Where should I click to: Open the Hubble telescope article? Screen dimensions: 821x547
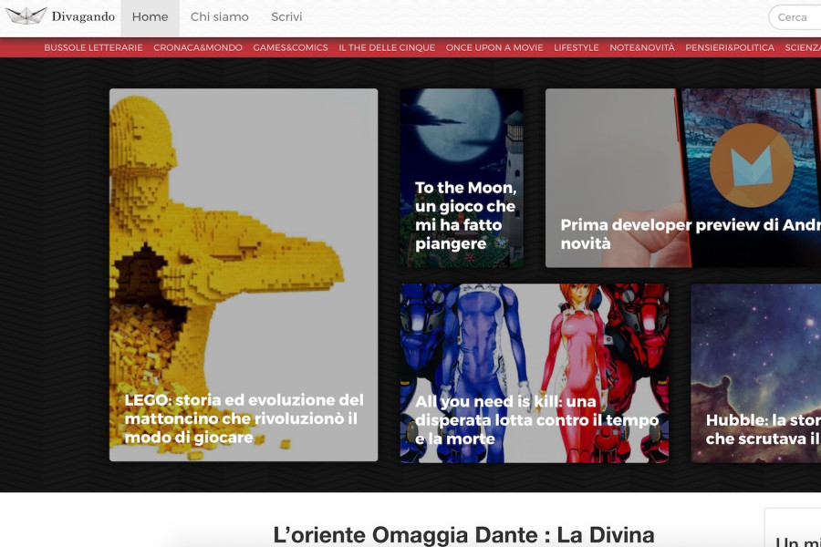tap(756, 373)
